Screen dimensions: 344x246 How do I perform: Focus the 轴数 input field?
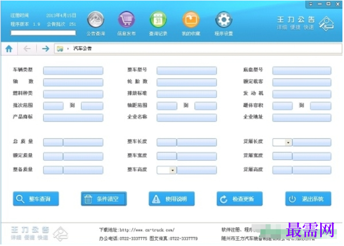coord(73,82)
